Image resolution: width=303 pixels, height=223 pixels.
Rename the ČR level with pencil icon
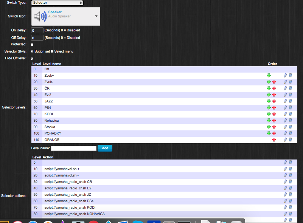[285, 88]
